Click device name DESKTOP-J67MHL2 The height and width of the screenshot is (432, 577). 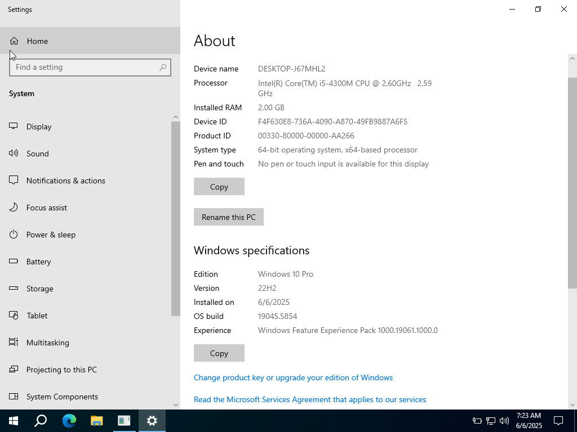(x=291, y=69)
